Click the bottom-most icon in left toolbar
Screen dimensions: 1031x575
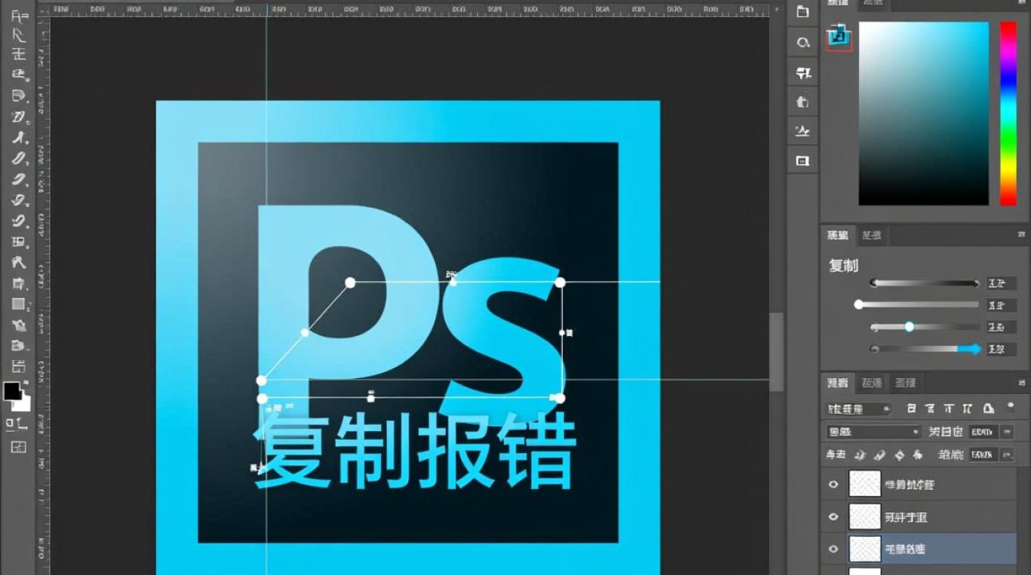(18, 447)
